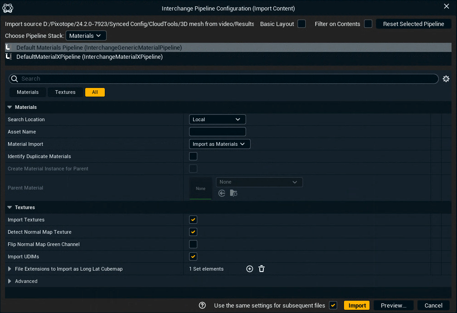Click the search magnifier icon
This screenshot has width=457, height=313.
(x=15, y=79)
